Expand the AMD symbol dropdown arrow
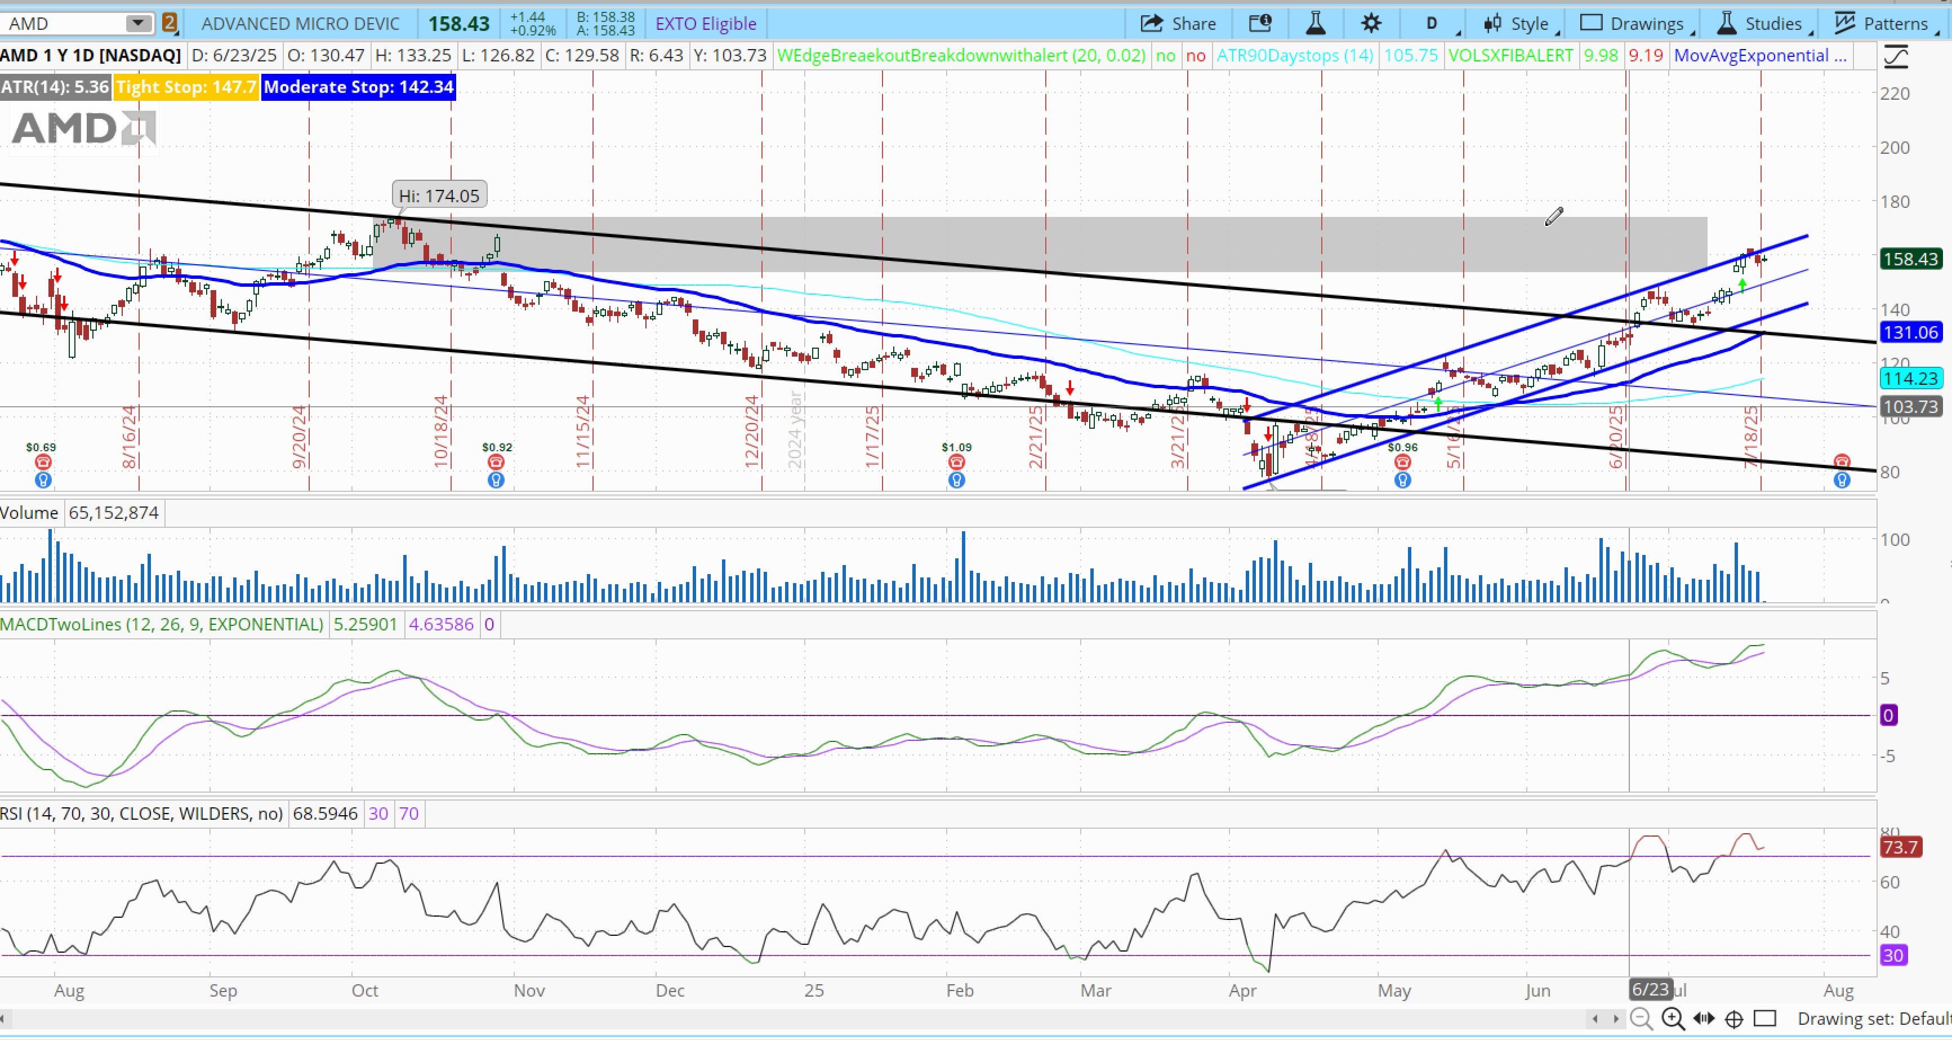Viewport: 1952px width, 1040px height. tap(138, 24)
